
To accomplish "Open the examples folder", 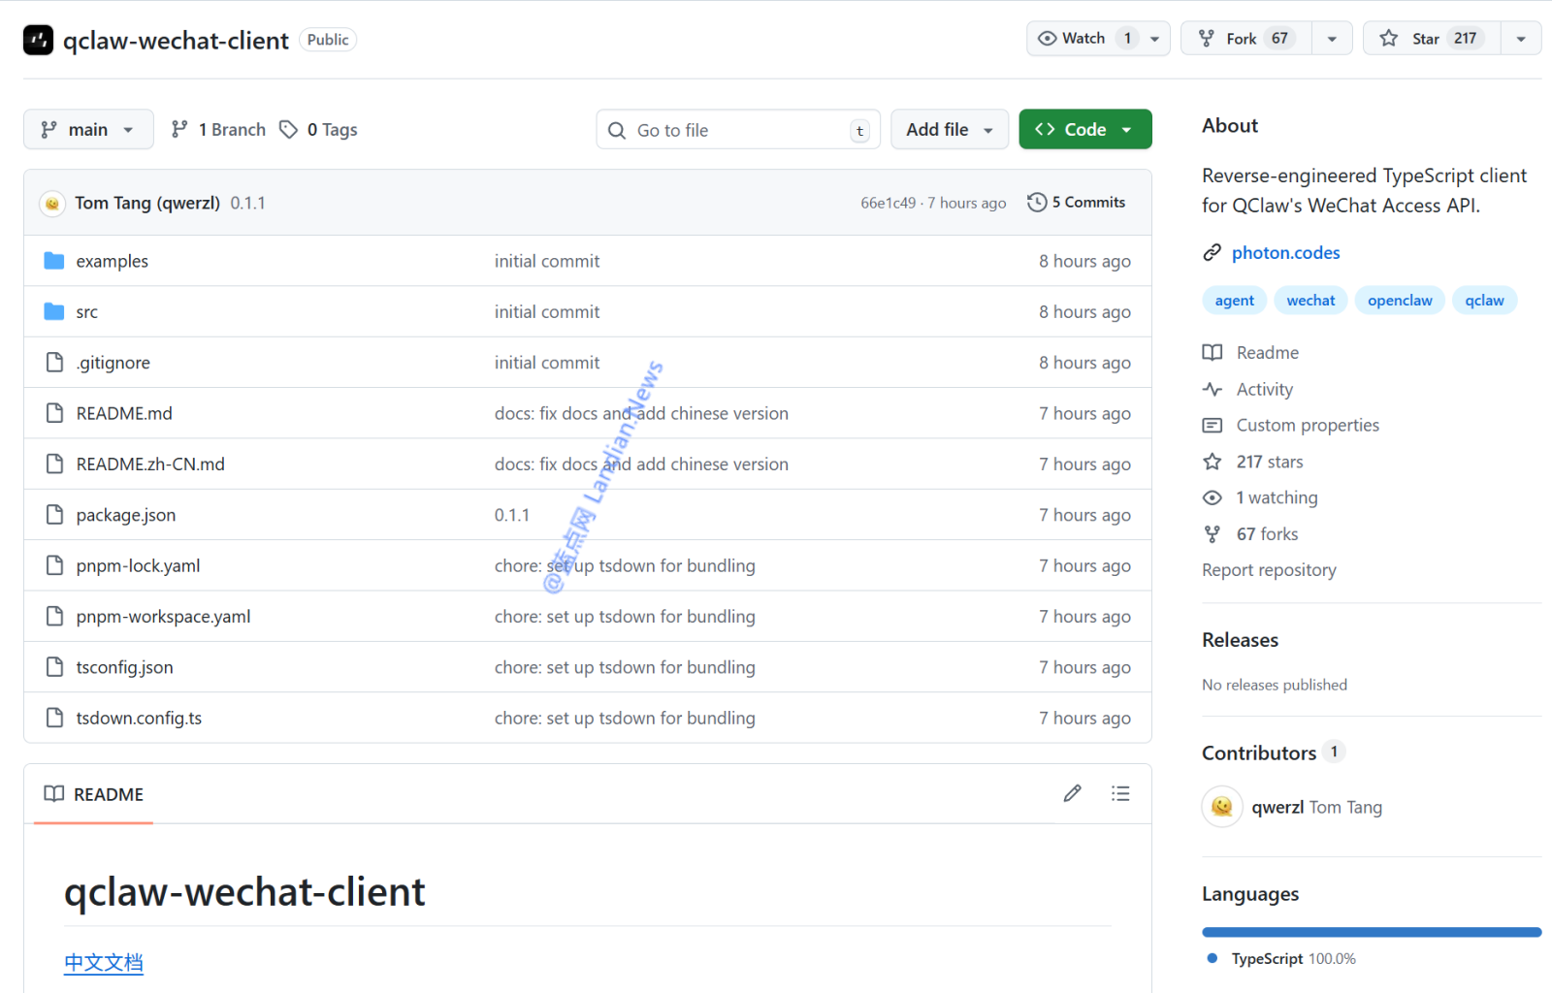I will click(112, 261).
